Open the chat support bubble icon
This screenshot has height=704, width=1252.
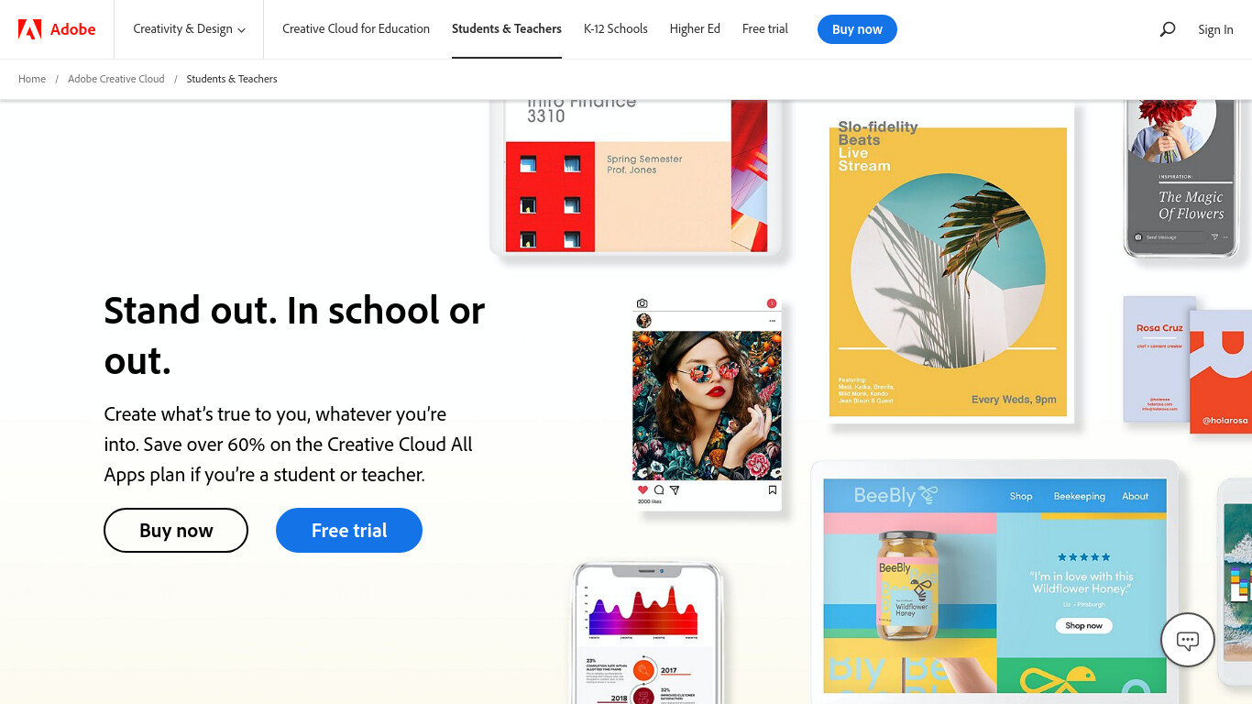click(1187, 640)
